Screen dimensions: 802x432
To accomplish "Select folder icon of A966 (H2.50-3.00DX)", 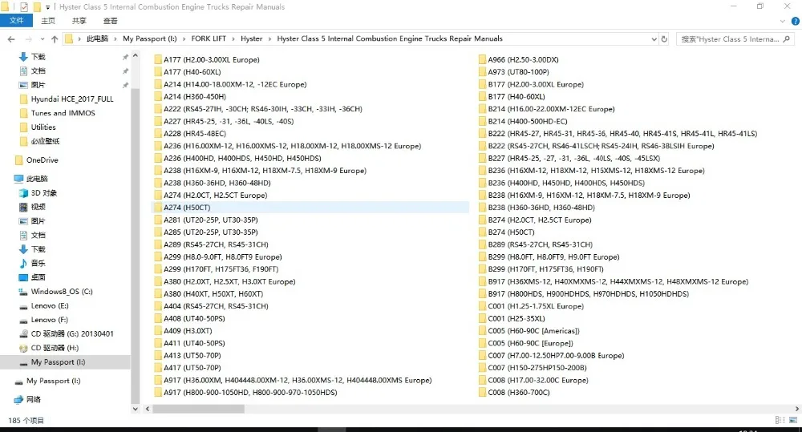I will click(x=482, y=60).
